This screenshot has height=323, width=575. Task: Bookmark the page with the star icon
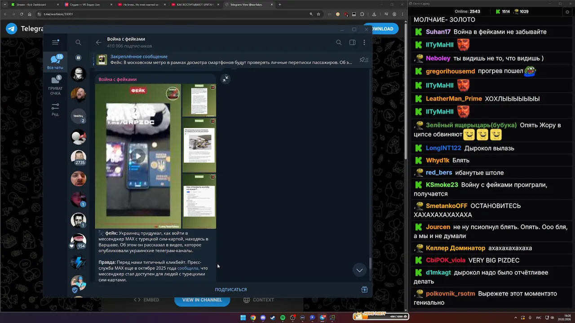click(x=318, y=14)
